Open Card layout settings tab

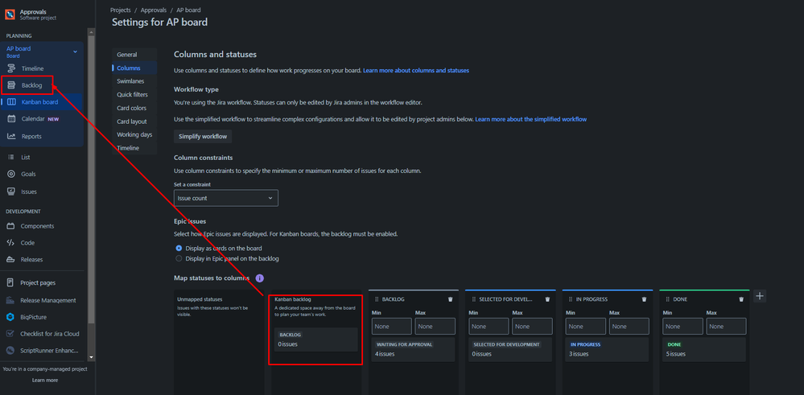[134, 121]
